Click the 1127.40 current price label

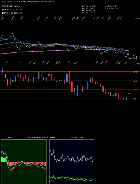pos(133,58)
